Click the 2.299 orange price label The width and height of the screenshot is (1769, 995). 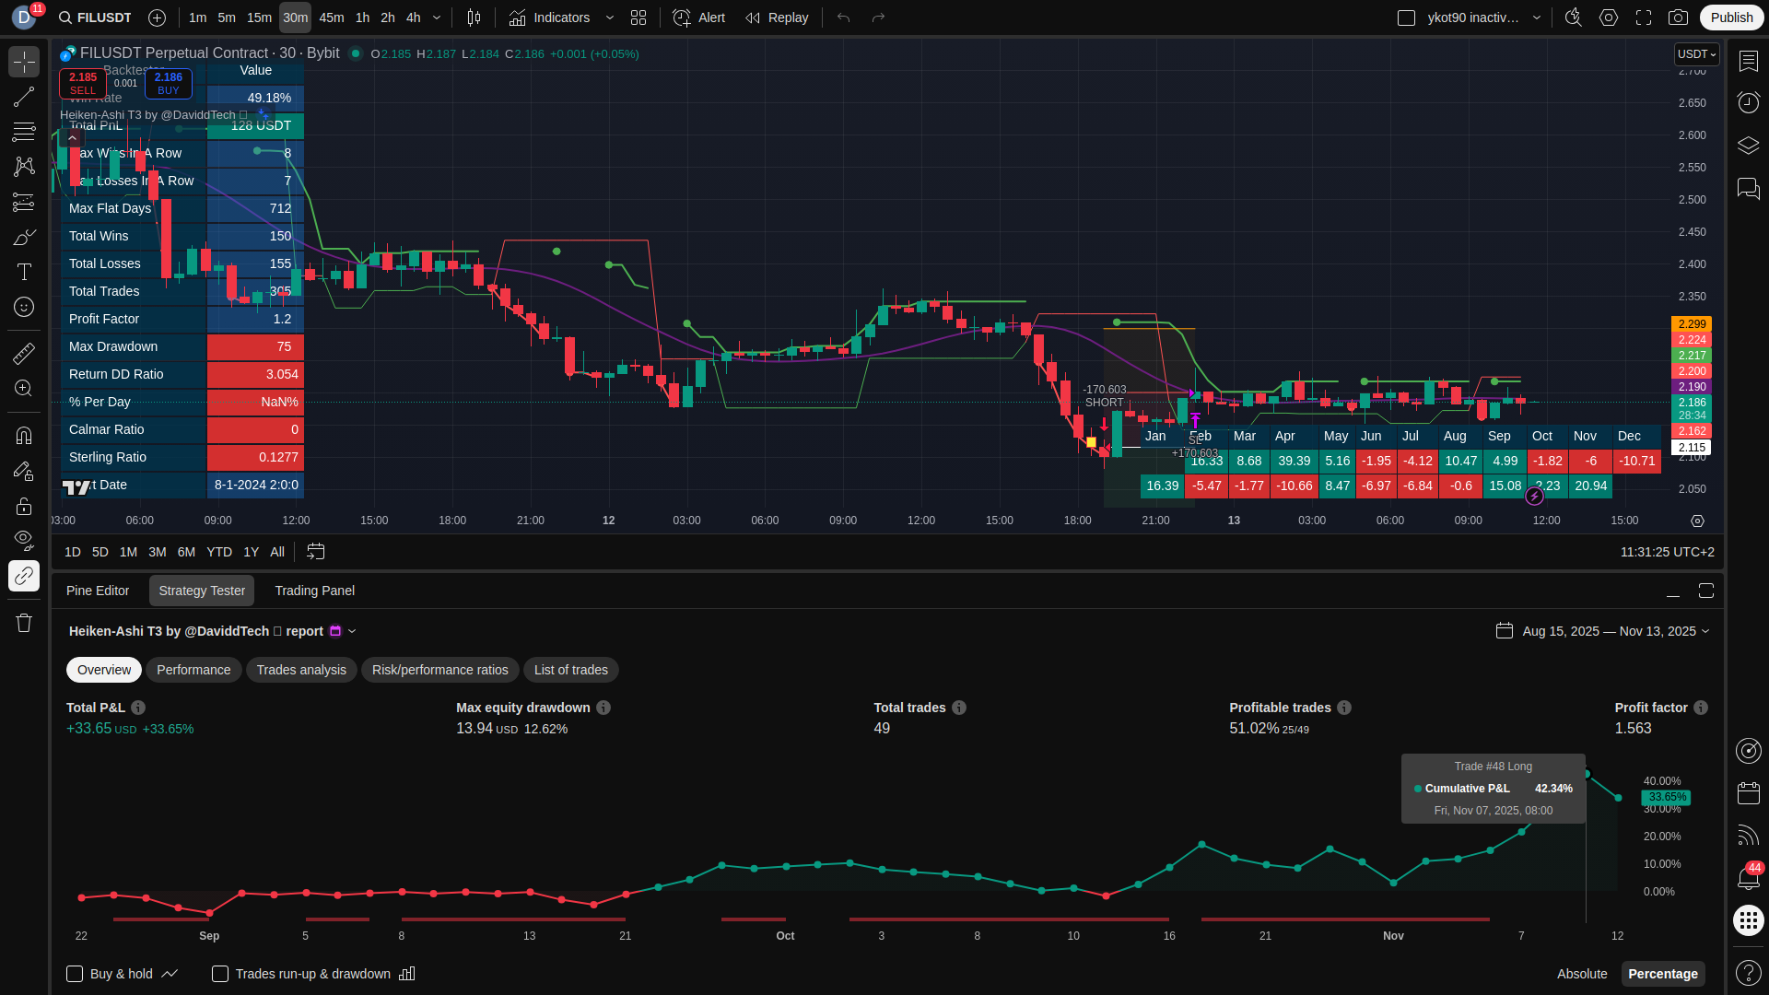(x=1692, y=324)
